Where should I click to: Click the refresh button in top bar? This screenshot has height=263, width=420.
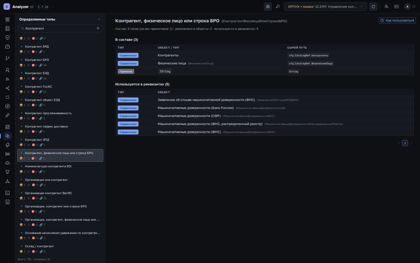coord(373,7)
